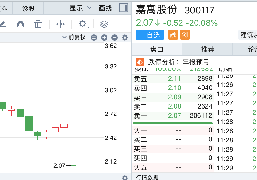Click the stock name 嘉寓股份

tap(157, 9)
